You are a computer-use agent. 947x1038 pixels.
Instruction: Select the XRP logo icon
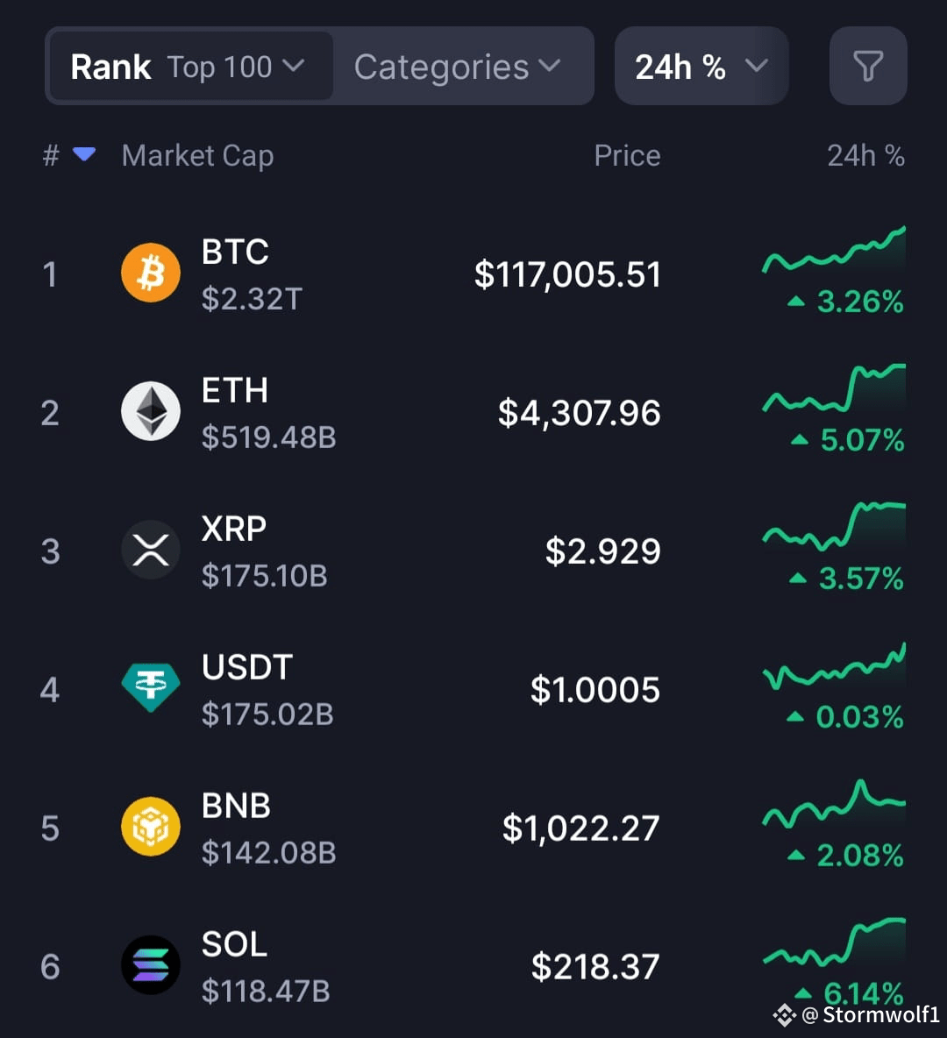(x=150, y=550)
